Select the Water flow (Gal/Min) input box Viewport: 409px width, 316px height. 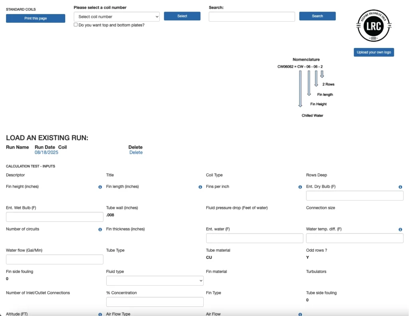[55, 260]
